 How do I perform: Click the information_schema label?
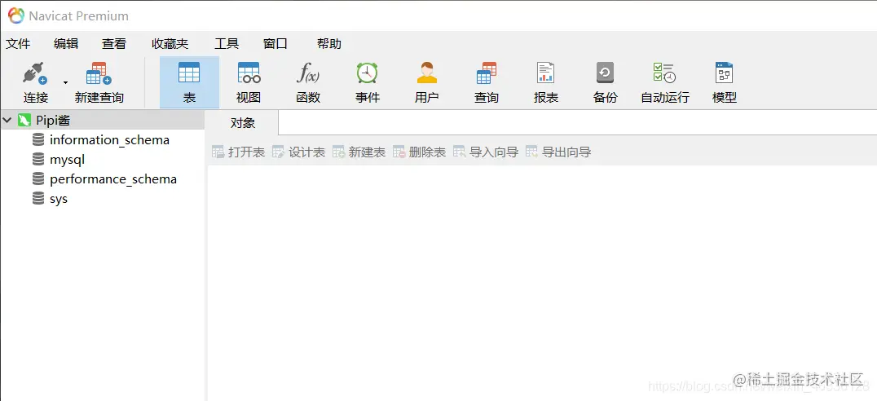(109, 140)
